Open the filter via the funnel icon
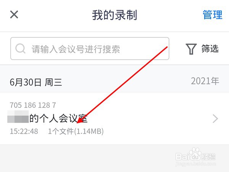Image resolution: width=229 pixels, height=172 pixels. coord(191,49)
